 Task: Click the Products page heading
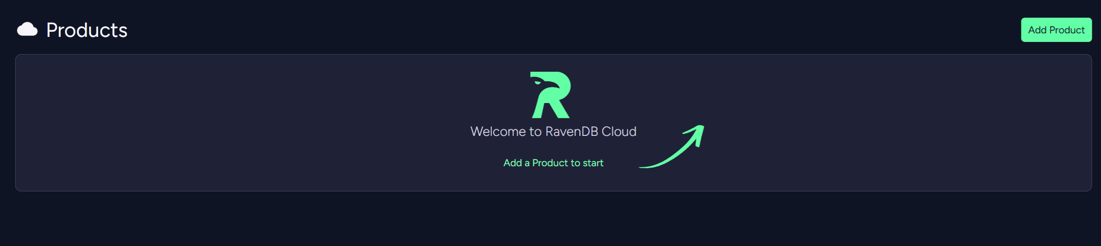click(x=87, y=30)
